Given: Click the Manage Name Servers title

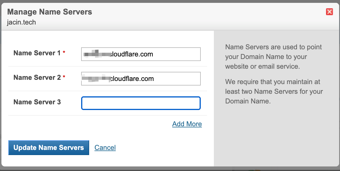Looking at the screenshot, I should pos(50,12).
